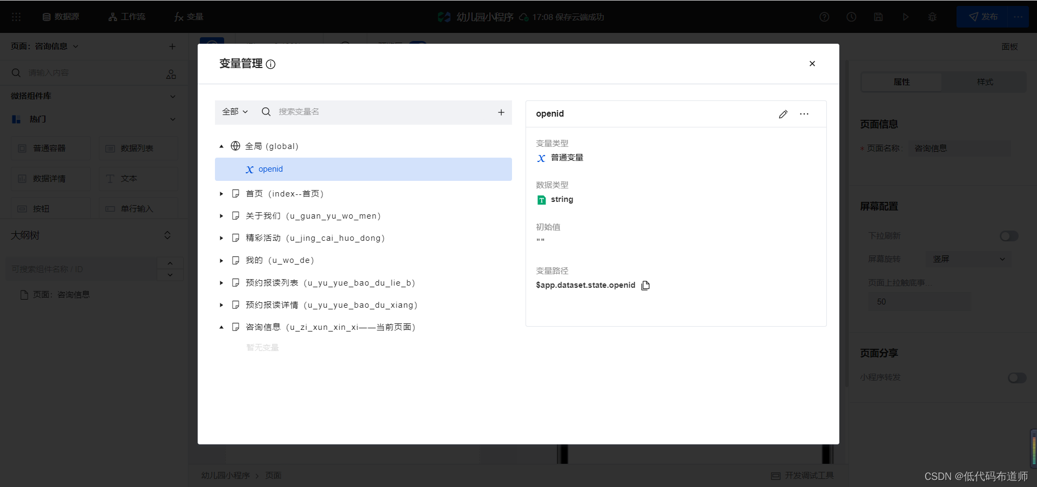Open the history clock icon
This screenshot has height=487, width=1037.
point(851,17)
